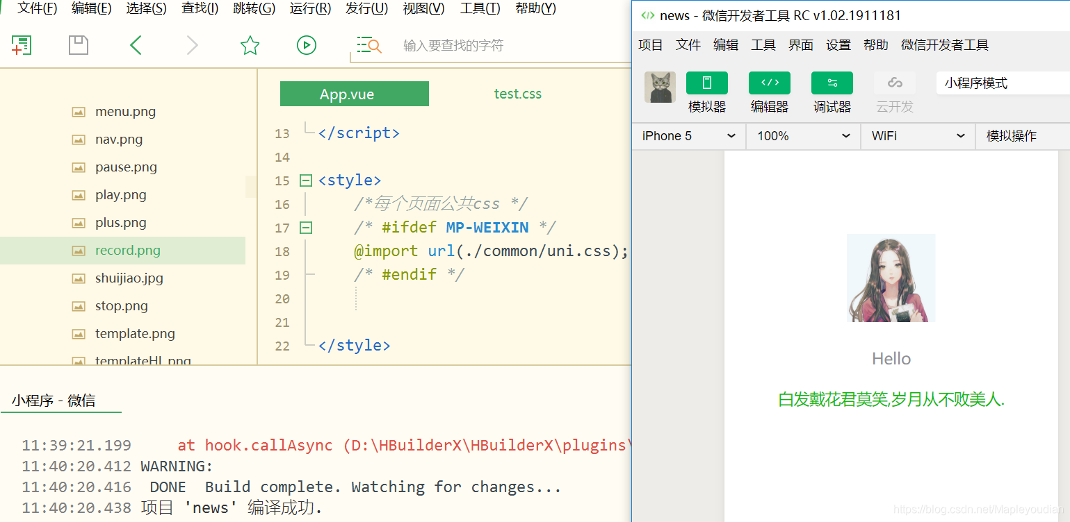Create a new file in HBuilderX
Viewport: 1070px width, 522px height.
(22, 44)
